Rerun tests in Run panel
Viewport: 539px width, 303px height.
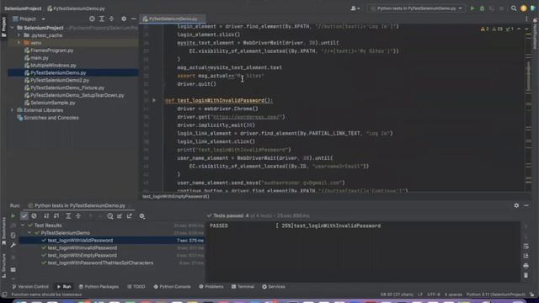coord(13,216)
